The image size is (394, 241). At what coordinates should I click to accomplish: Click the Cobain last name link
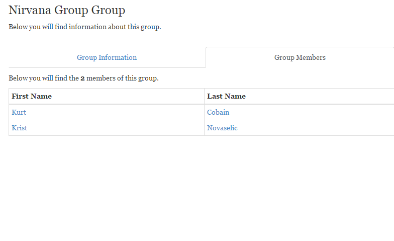[x=218, y=112]
